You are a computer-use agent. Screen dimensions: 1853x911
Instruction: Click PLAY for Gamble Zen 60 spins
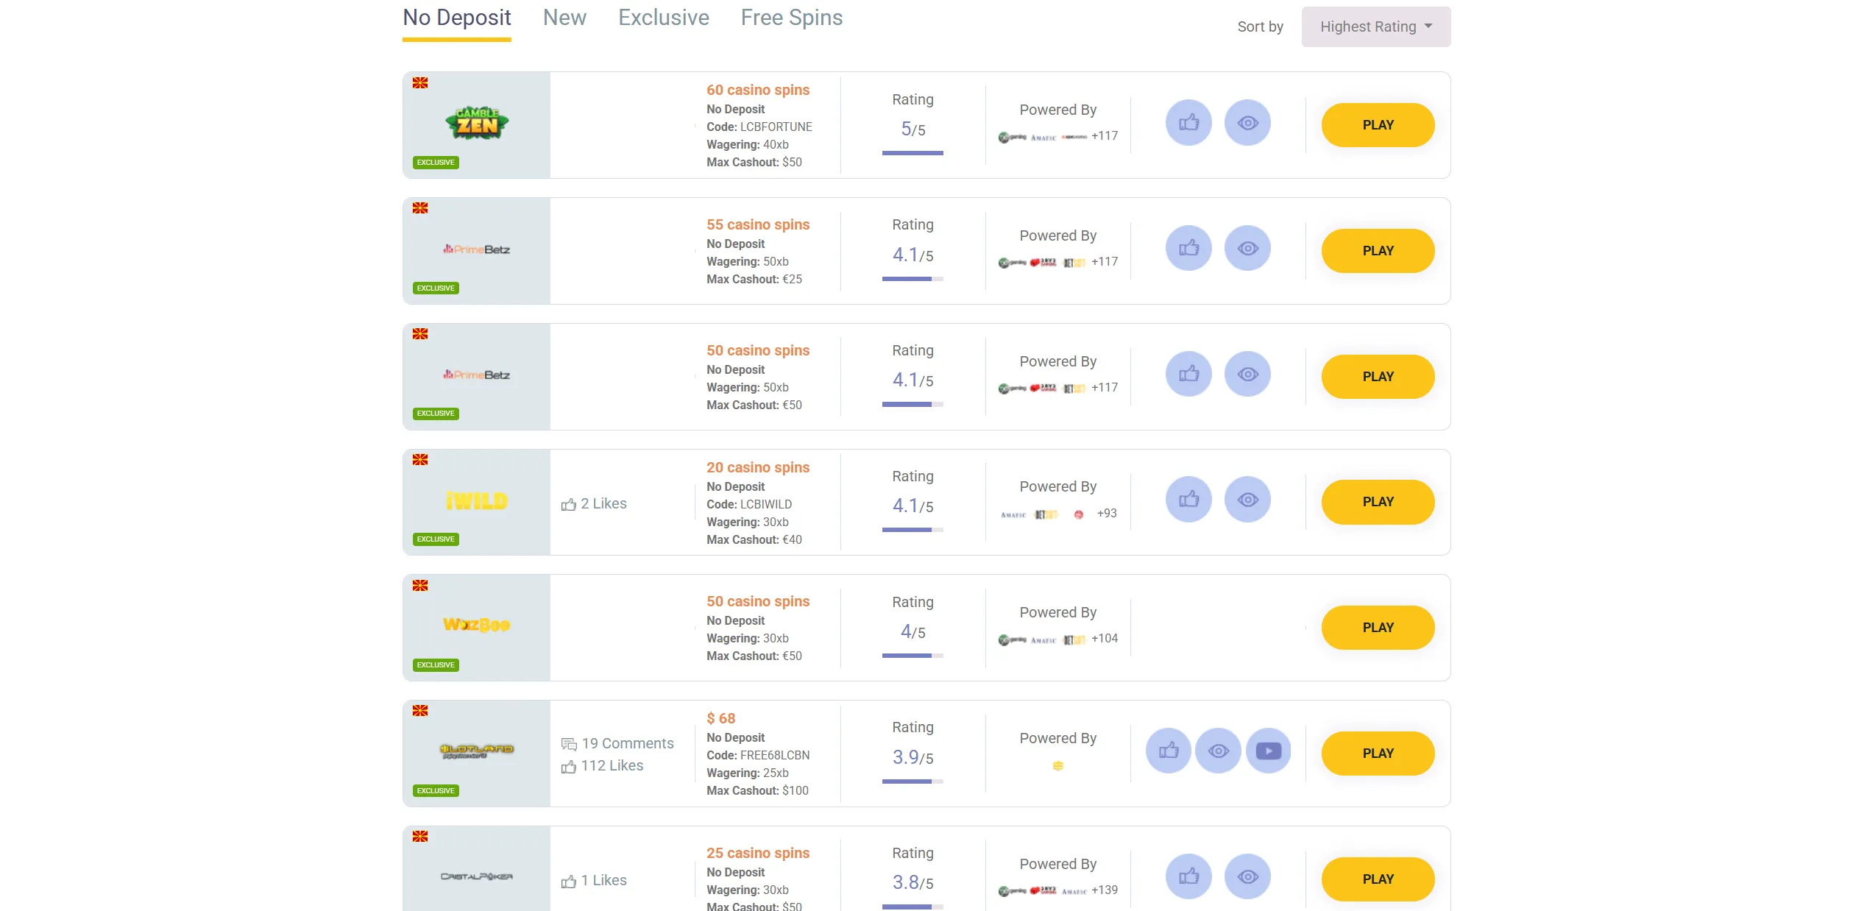coord(1378,125)
